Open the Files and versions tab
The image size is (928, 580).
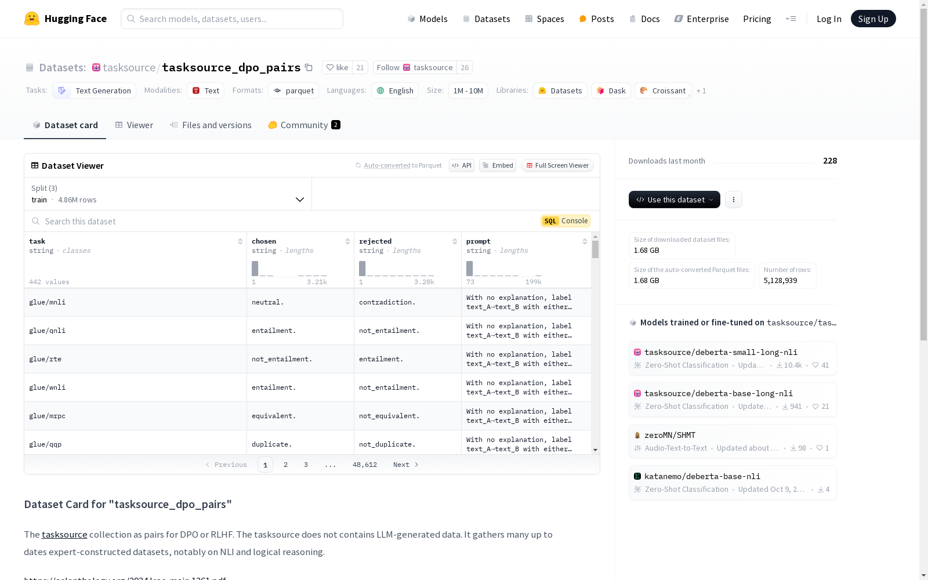tap(211, 125)
